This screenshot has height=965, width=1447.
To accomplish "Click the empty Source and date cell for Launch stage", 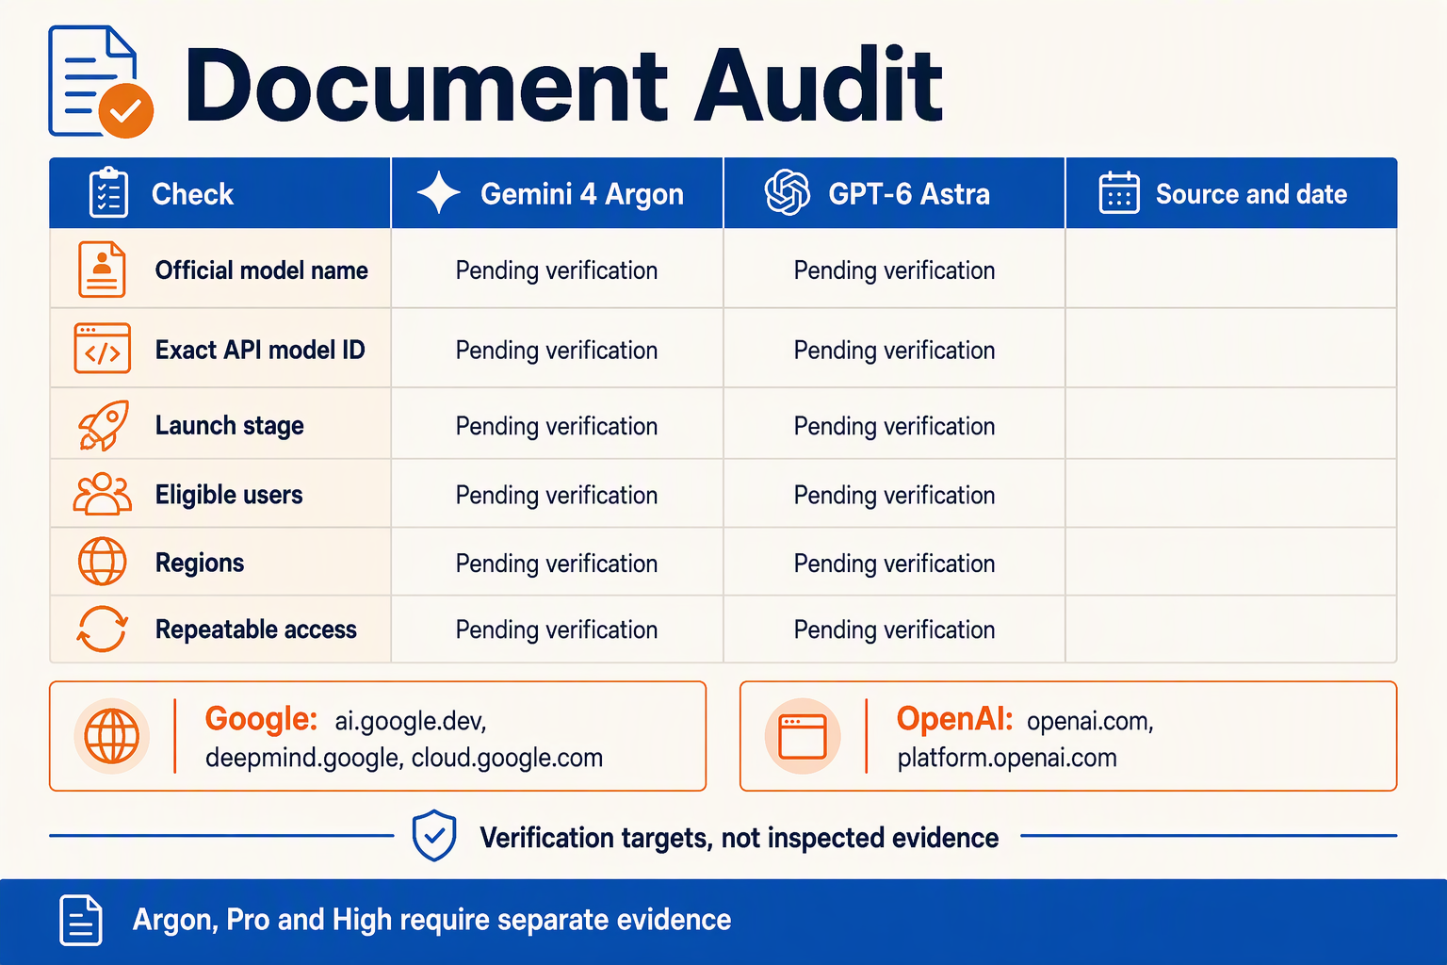I will tap(1231, 423).
